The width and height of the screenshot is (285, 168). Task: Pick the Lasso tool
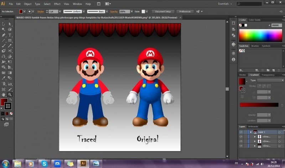click(x=10, y=29)
